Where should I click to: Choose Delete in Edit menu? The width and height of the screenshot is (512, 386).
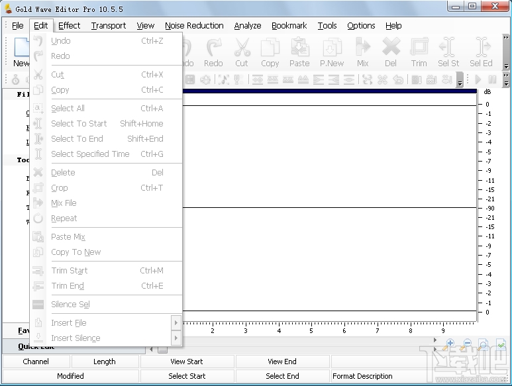click(106, 173)
